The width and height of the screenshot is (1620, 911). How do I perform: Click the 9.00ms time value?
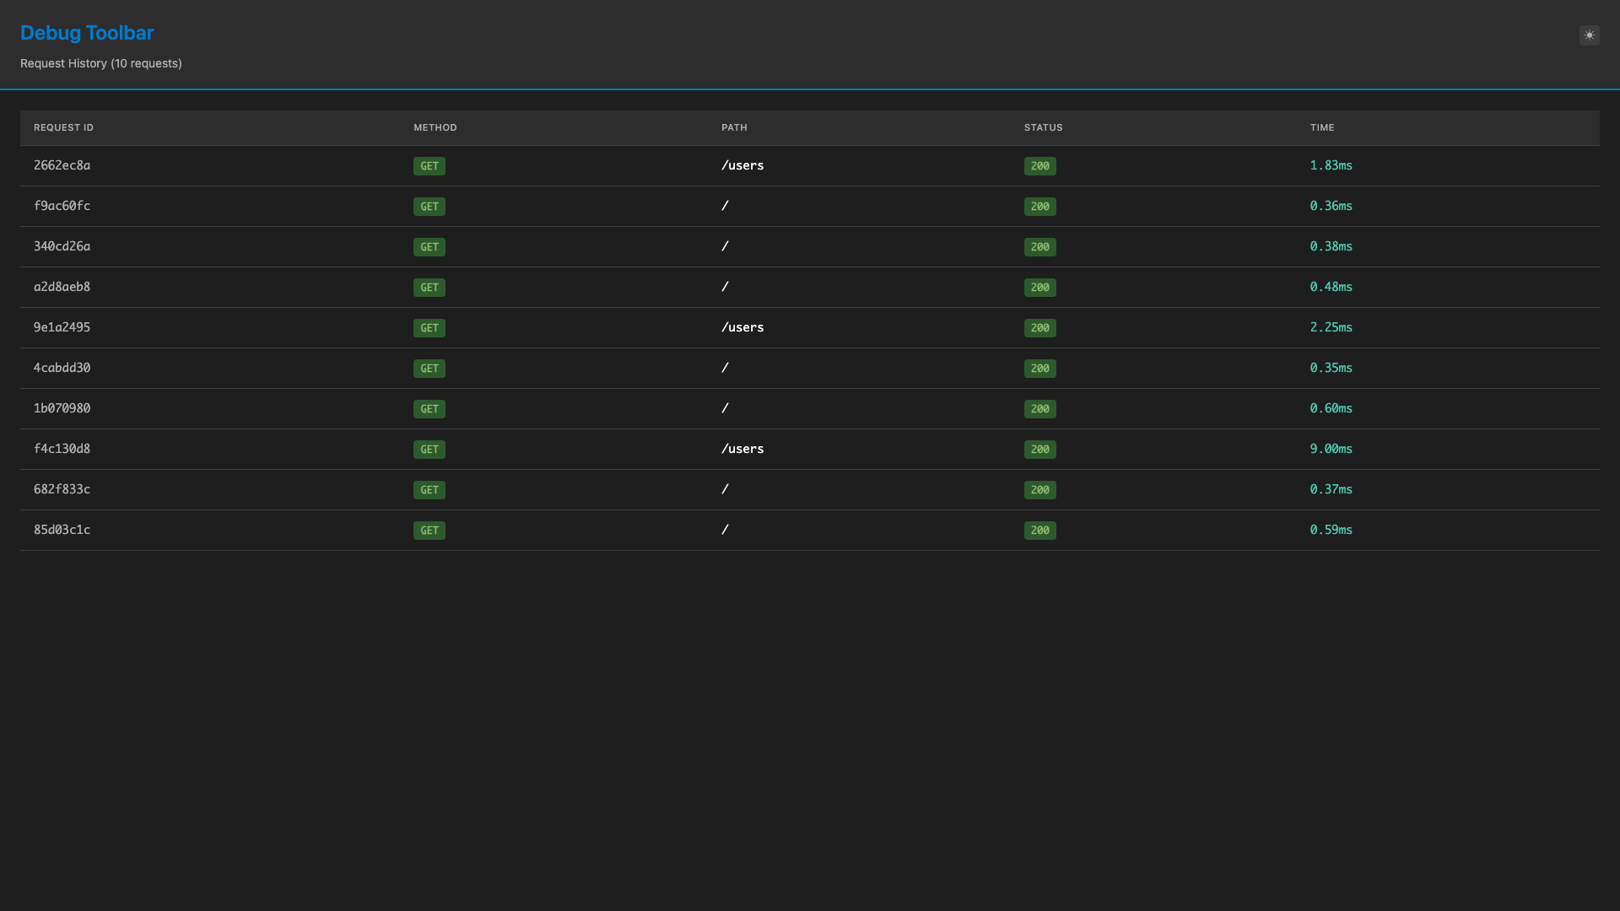[1331, 449]
